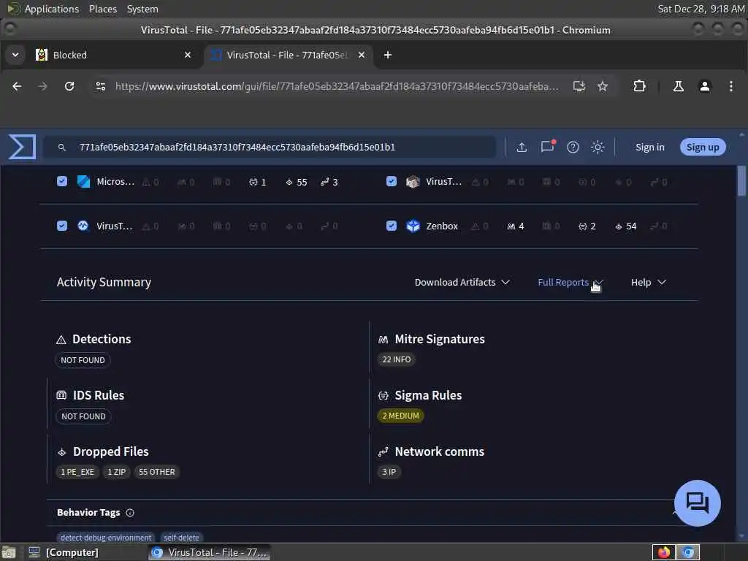Screen dimensions: 748x561
Task: Open the Chromium three-dot menu
Action: [x=730, y=86]
